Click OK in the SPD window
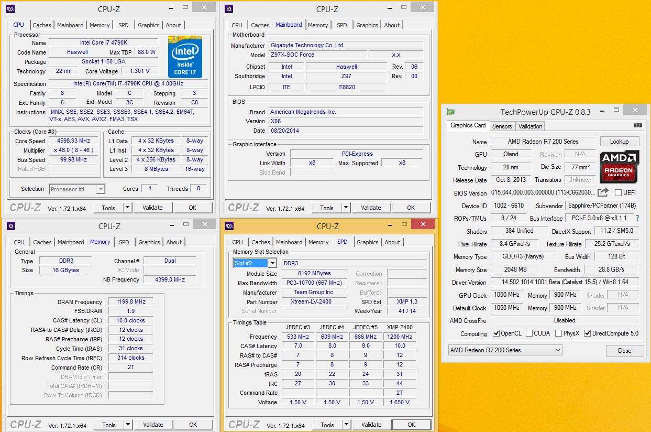 [x=412, y=425]
